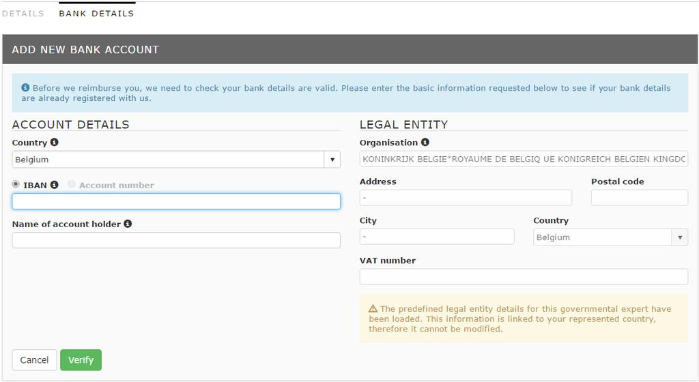Click the Postal code field
The width and height of the screenshot is (699, 382).
pyautogui.click(x=639, y=198)
